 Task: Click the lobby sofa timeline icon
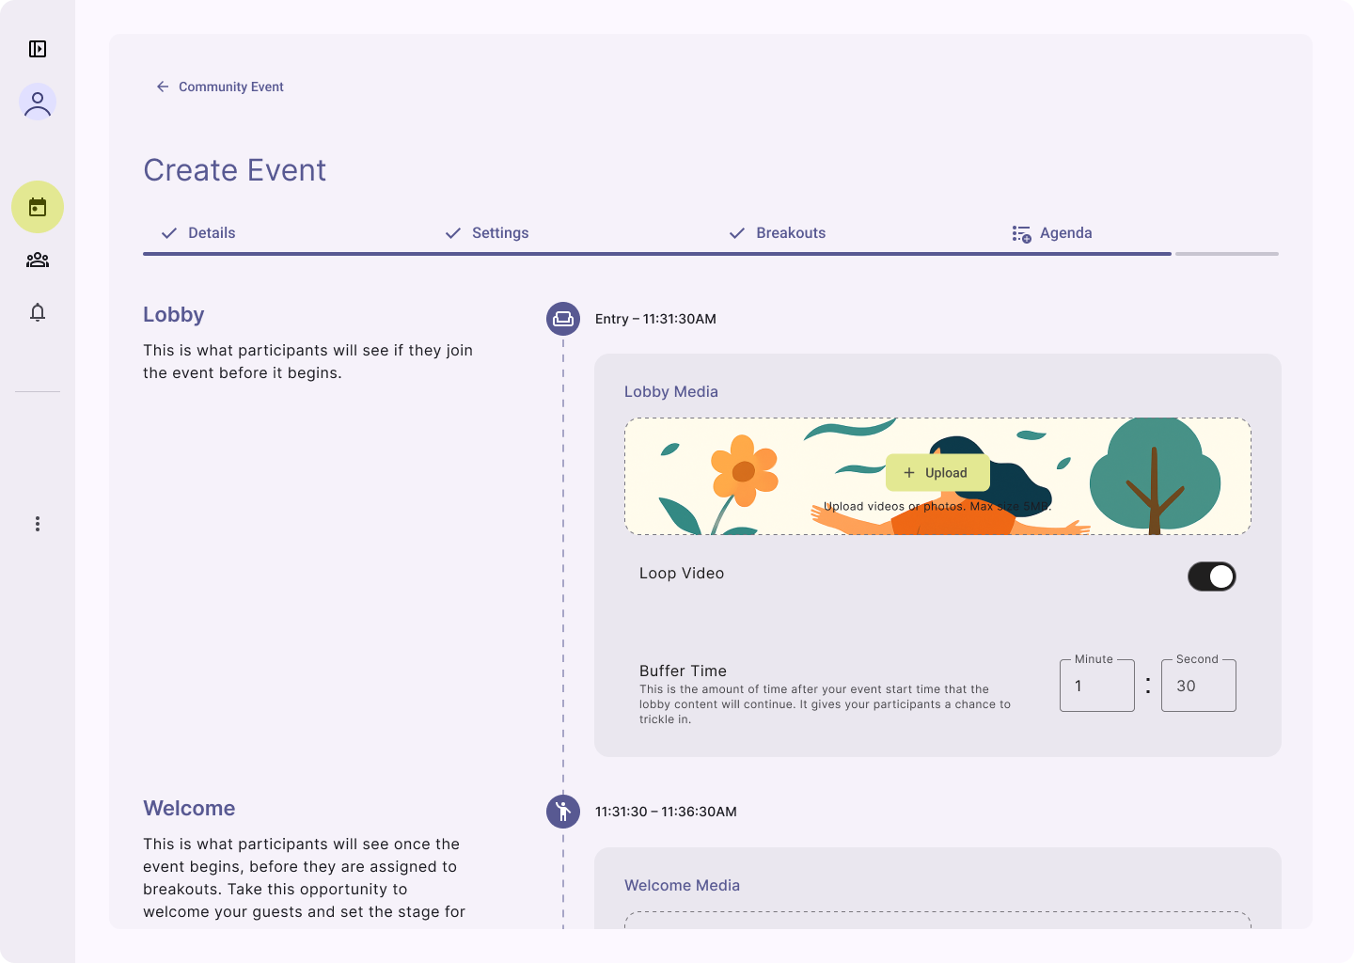(x=563, y=319)
